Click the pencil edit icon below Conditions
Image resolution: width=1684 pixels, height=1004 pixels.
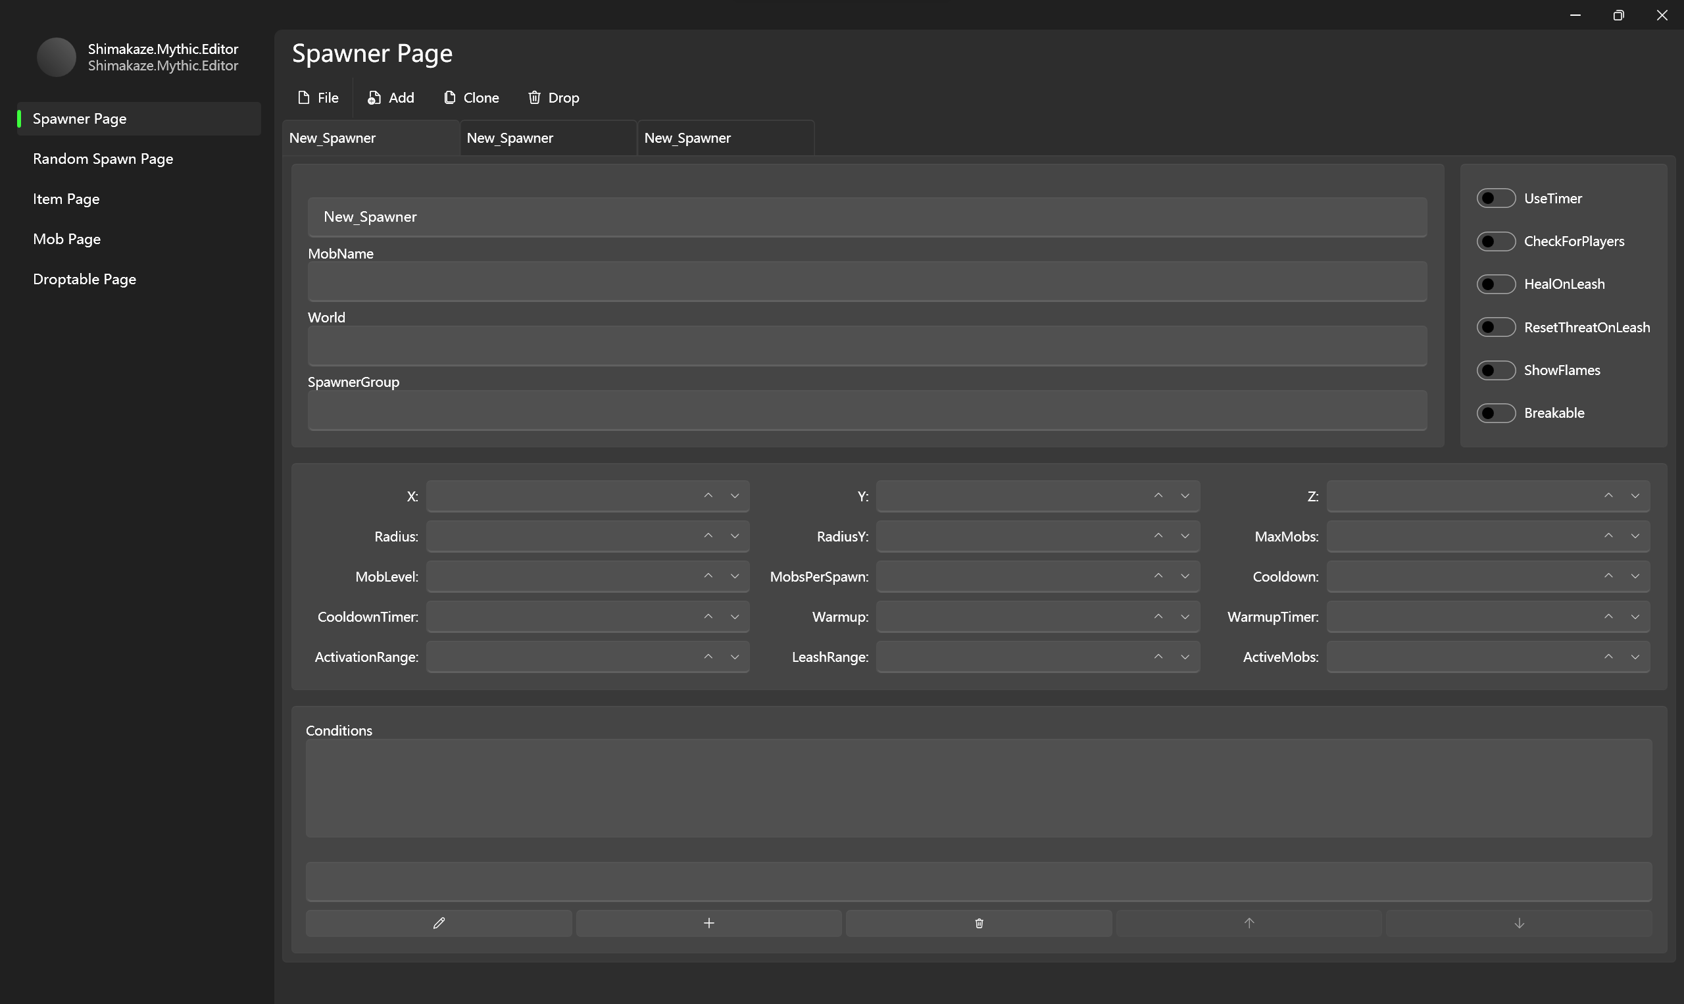pos(438,922)
